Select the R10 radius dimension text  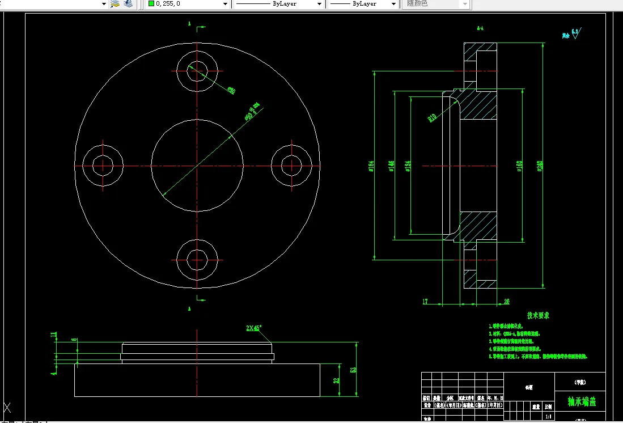[x=433, y=118]
